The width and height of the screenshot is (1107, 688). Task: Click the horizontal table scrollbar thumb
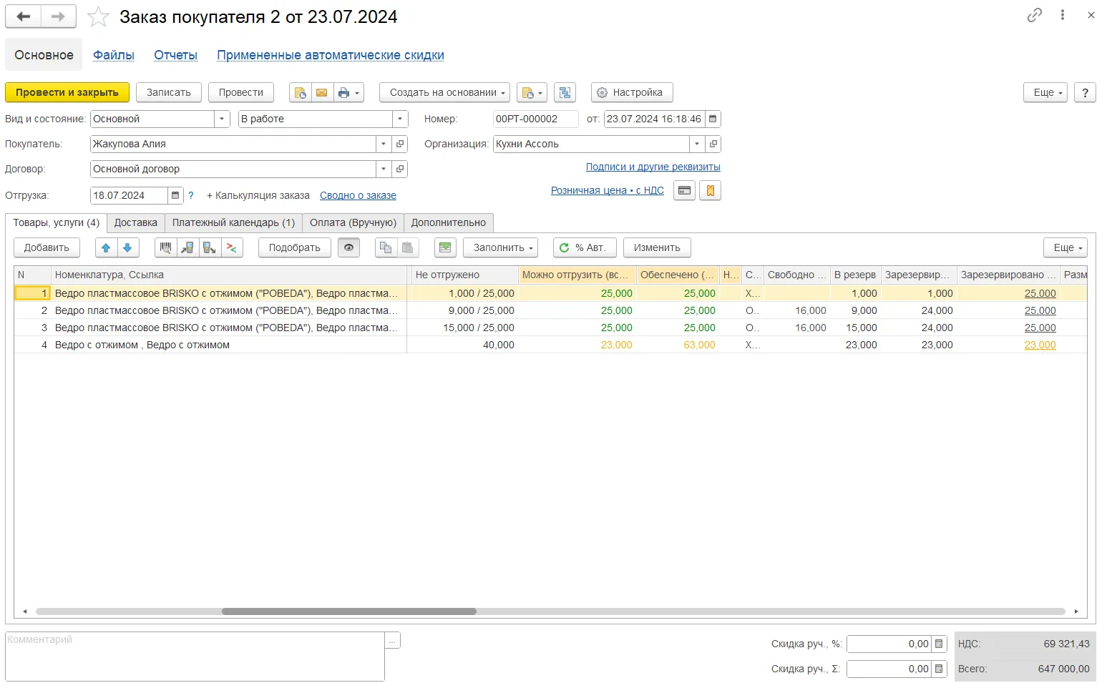(349, 611)
